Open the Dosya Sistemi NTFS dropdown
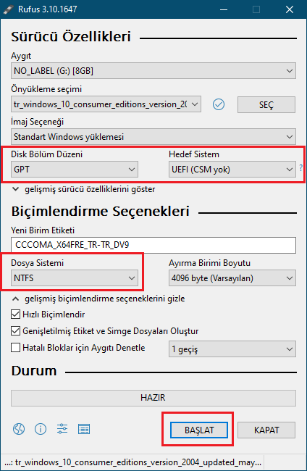 coord(75,278)
